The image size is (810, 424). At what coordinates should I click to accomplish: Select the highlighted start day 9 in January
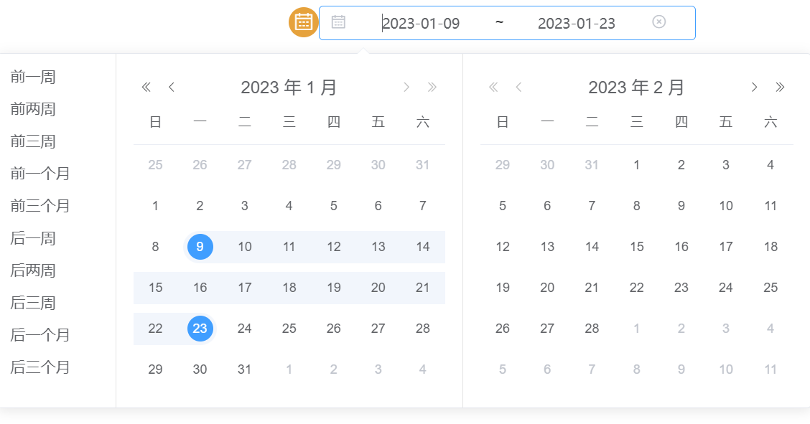point(200,247)
